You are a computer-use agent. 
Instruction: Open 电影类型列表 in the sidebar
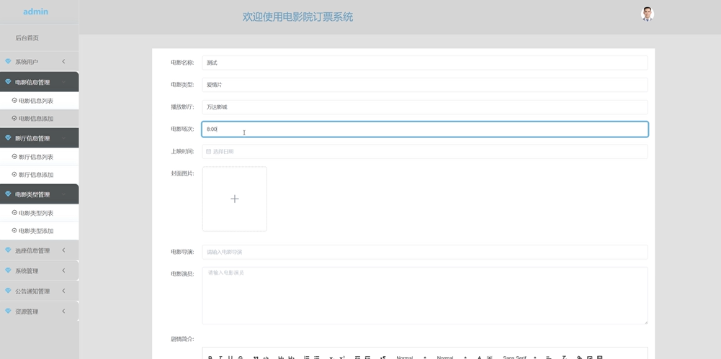click(39, 213)
